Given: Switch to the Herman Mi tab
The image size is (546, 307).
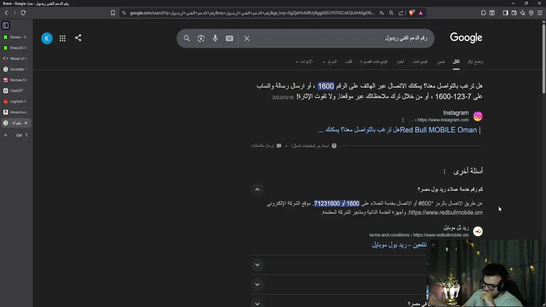Looking at the screenshot, I should 16,80.
